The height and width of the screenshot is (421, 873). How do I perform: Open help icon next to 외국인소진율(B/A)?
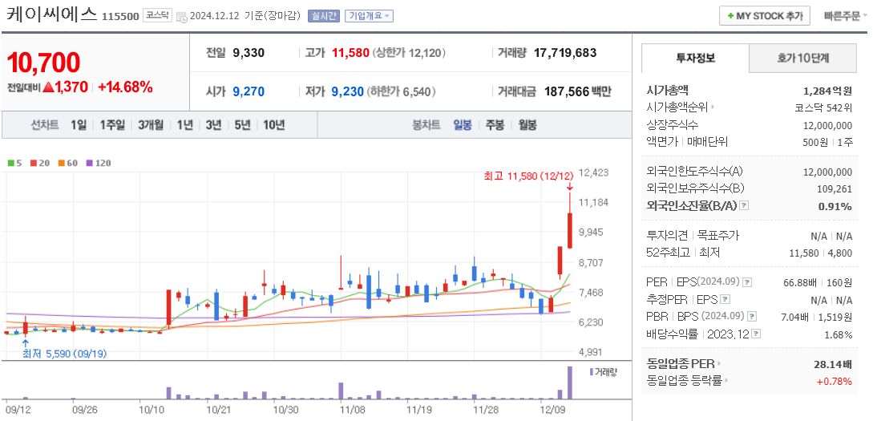coord(745,206)
